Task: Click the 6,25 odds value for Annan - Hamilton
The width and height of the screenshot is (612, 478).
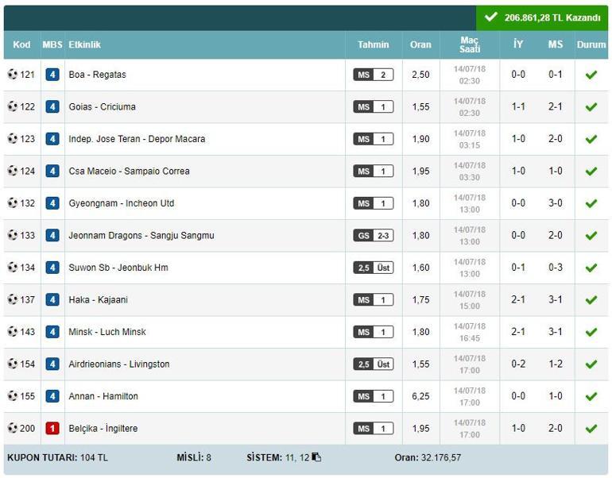Action: coord(420,396)
